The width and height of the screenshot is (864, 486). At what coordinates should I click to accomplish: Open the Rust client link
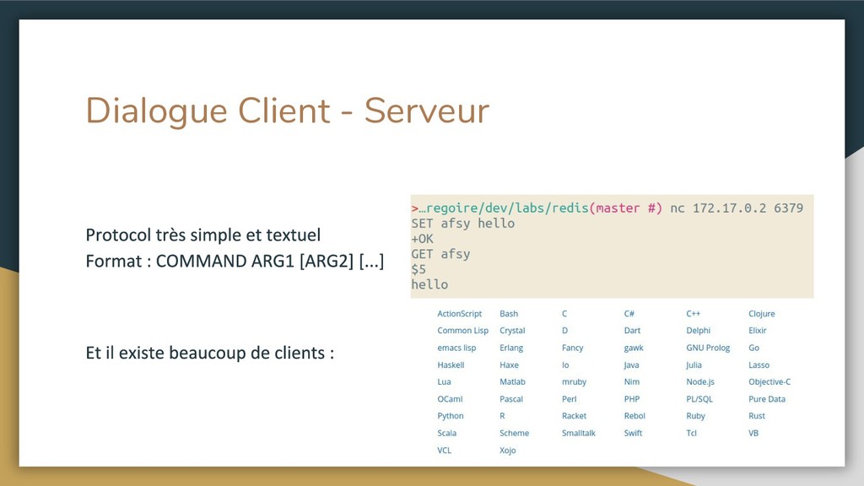[757, 416]
